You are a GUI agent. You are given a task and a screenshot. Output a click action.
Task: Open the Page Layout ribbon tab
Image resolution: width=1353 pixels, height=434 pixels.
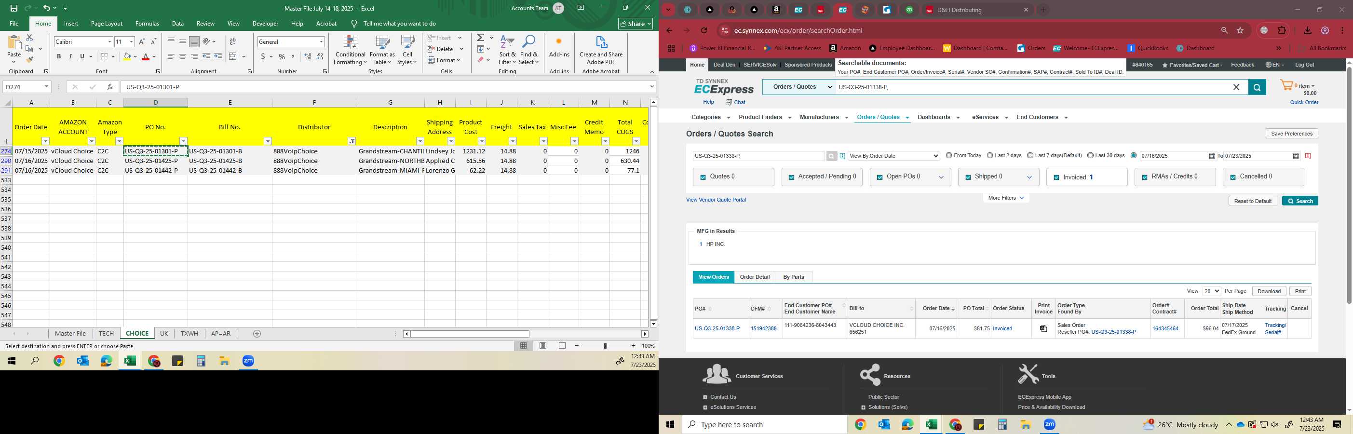[107, 24]
